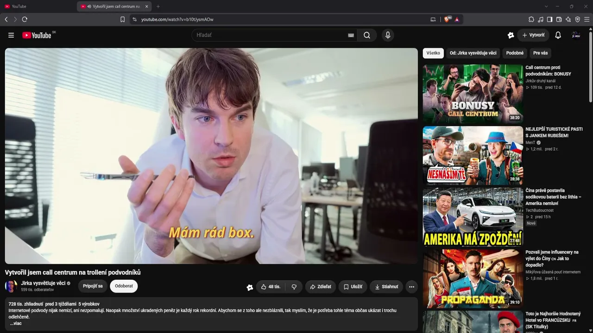The width and height of the screenshot is (593, 333).
Task: Click the magnifier search button
Action: 367,35
